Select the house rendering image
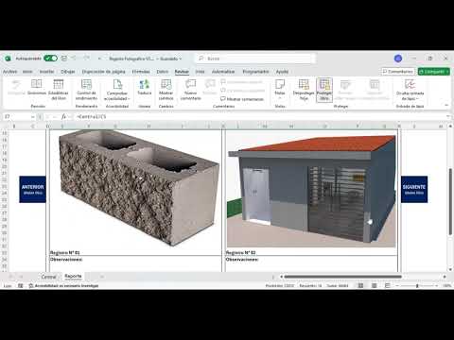454x340 pixels. (311, 191)
